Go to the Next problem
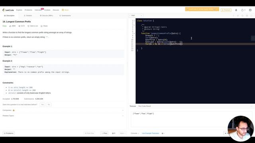The image size is (255, 143). click(122, 133)
